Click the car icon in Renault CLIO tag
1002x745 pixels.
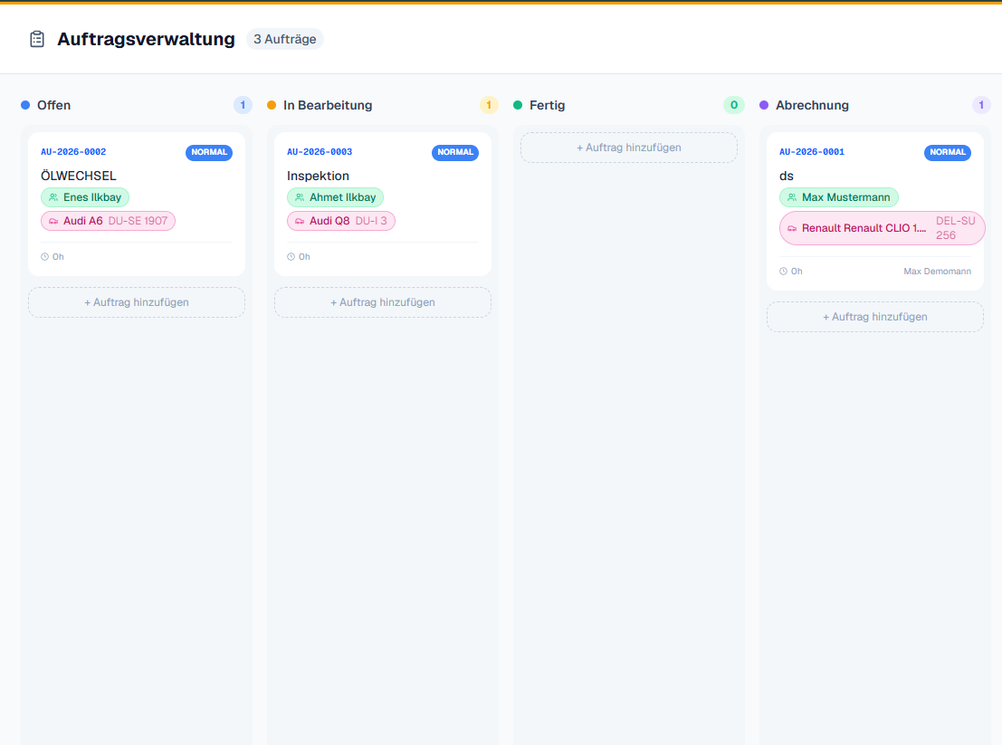coord(792,228)
